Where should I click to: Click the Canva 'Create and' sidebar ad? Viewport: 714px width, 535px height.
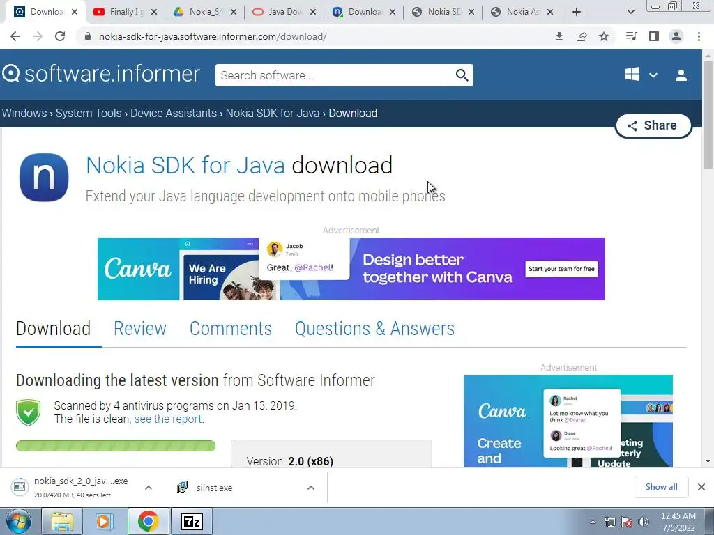pyautogui.click(x=568, y=421)
